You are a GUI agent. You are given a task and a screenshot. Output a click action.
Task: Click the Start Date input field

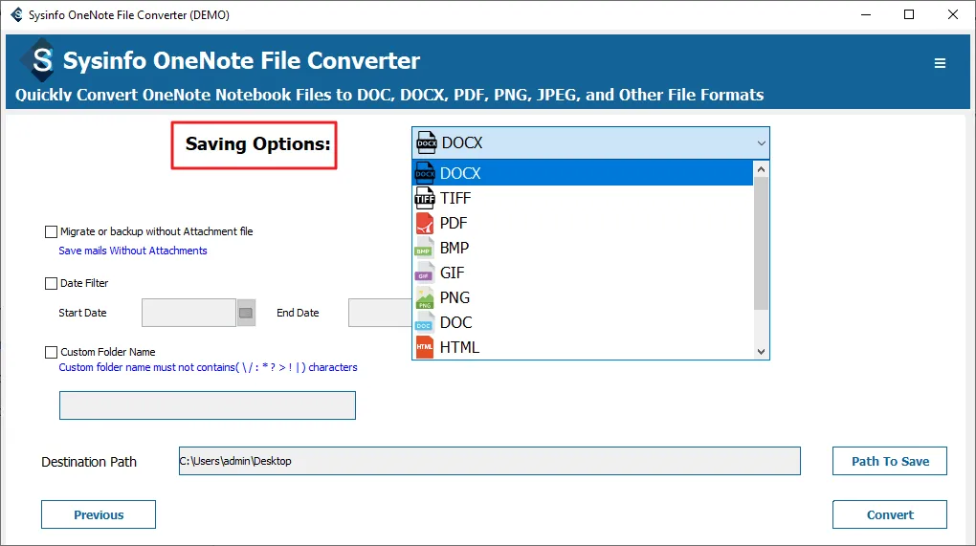tap(189, 313)
